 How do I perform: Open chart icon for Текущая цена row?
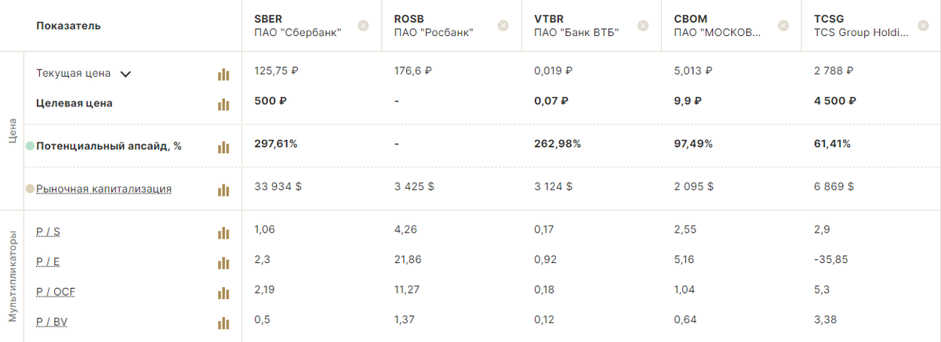pos(223,74)
